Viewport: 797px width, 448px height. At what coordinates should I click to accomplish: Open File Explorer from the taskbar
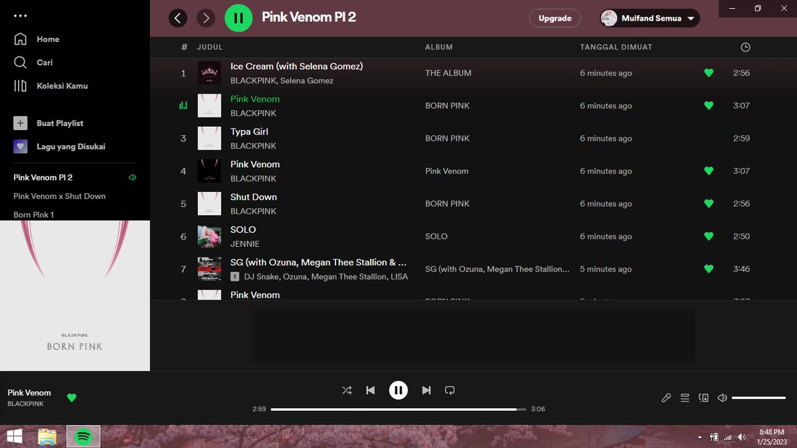coord(47,437)
